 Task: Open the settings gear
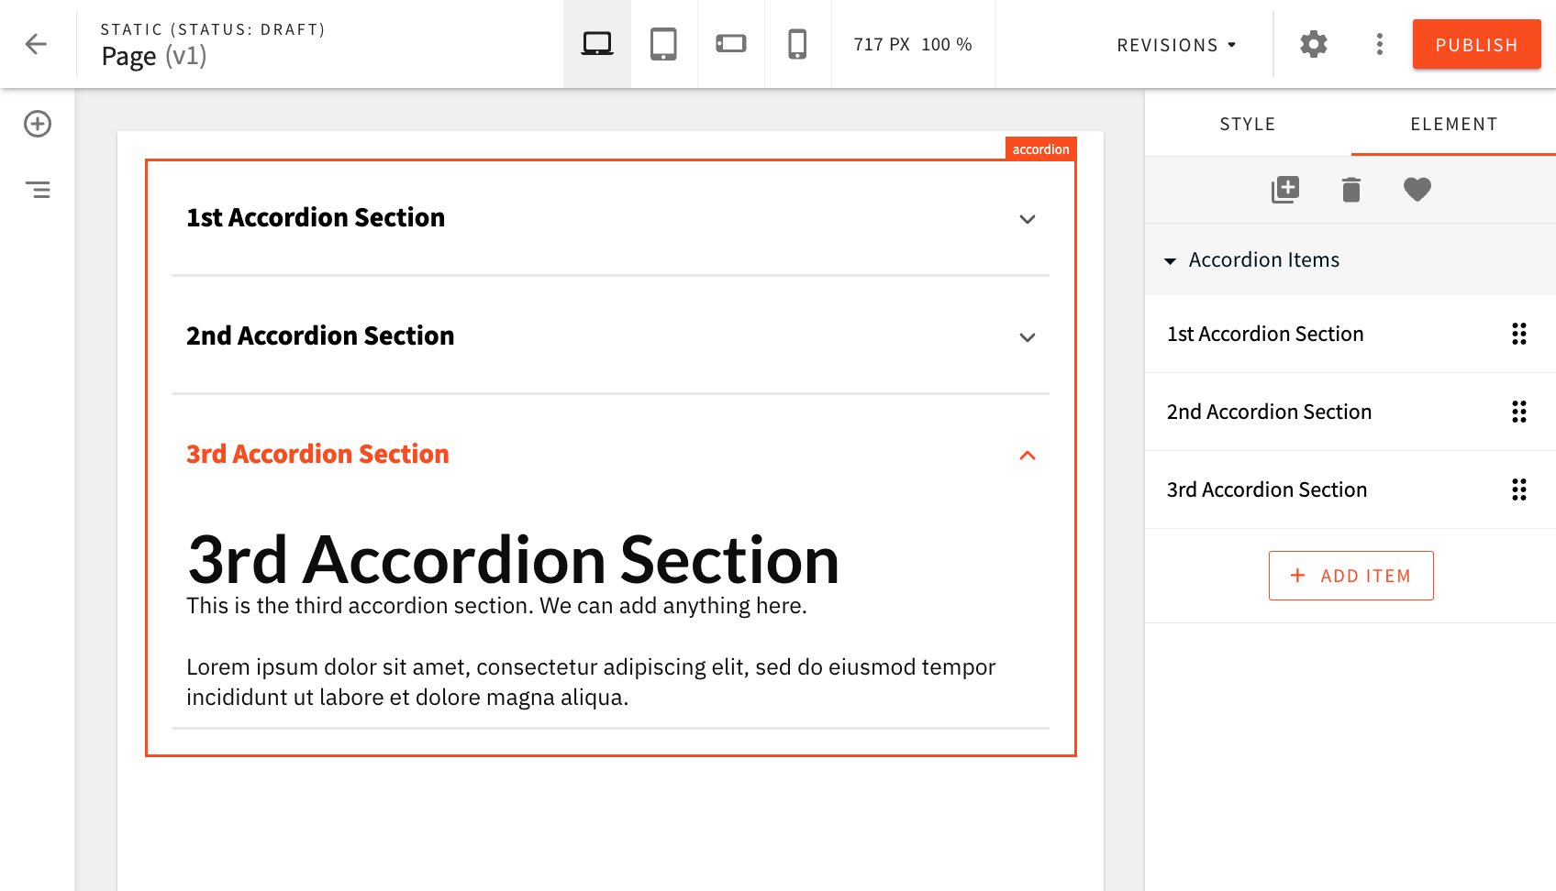pos(1313,43)
